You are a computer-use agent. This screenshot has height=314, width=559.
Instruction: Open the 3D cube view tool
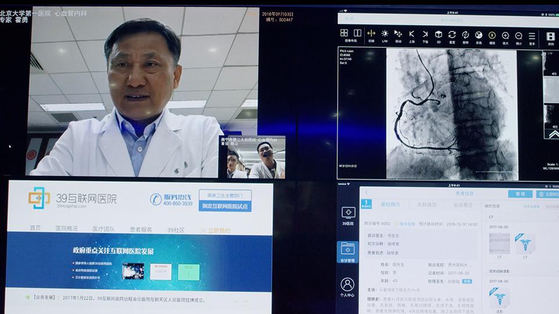[438, 34]
